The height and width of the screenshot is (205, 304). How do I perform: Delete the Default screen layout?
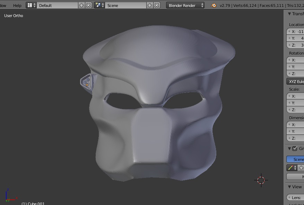(x=88, y=5)
